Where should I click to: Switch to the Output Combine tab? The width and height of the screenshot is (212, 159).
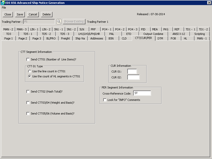tap(153, 34)
